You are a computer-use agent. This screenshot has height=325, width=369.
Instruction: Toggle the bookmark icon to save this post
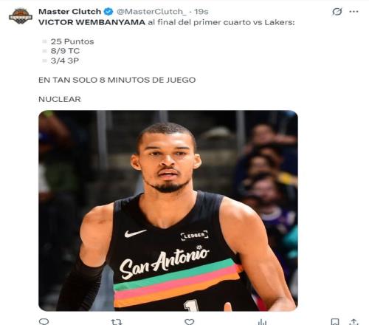(335, 322)
